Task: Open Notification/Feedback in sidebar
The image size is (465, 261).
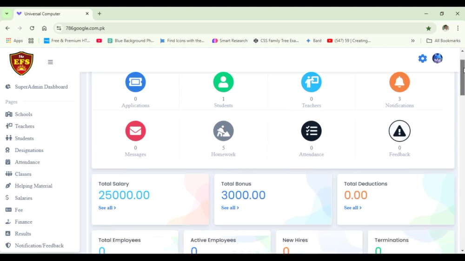Action: pos(34,245)
